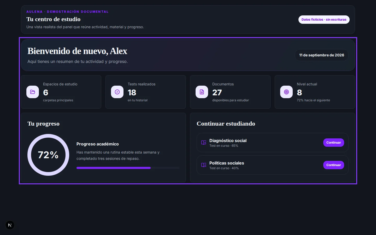Click the number 27 in Documentos card
The height and width of the screenshot is (235, 376).
217,92
